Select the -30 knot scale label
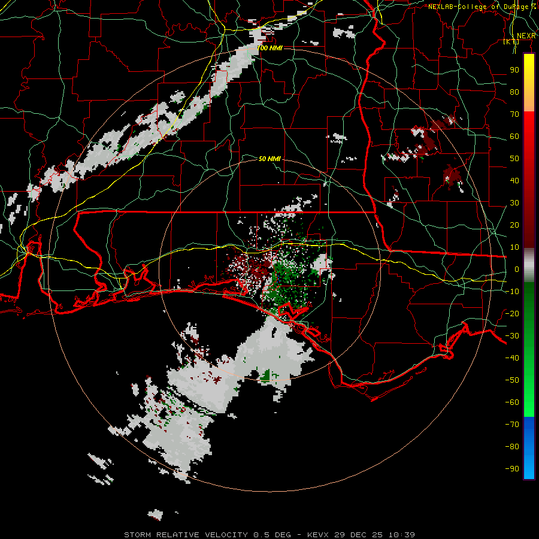This screenshot has height=539, width=539. (512, 335)
